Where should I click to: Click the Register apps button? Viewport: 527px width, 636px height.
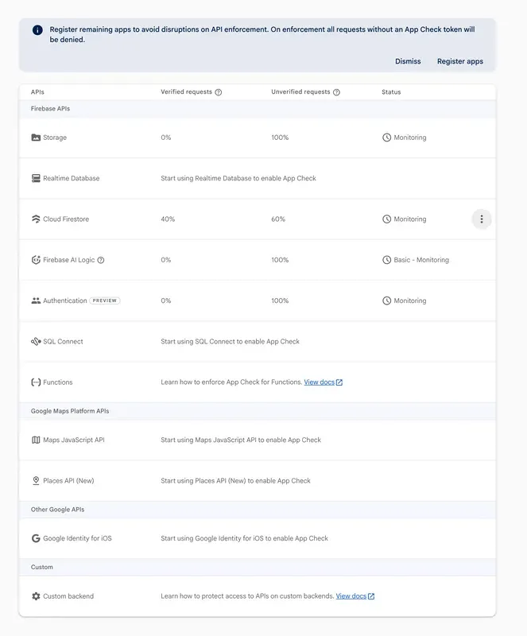pyautogui.click(x=460, y=61)
